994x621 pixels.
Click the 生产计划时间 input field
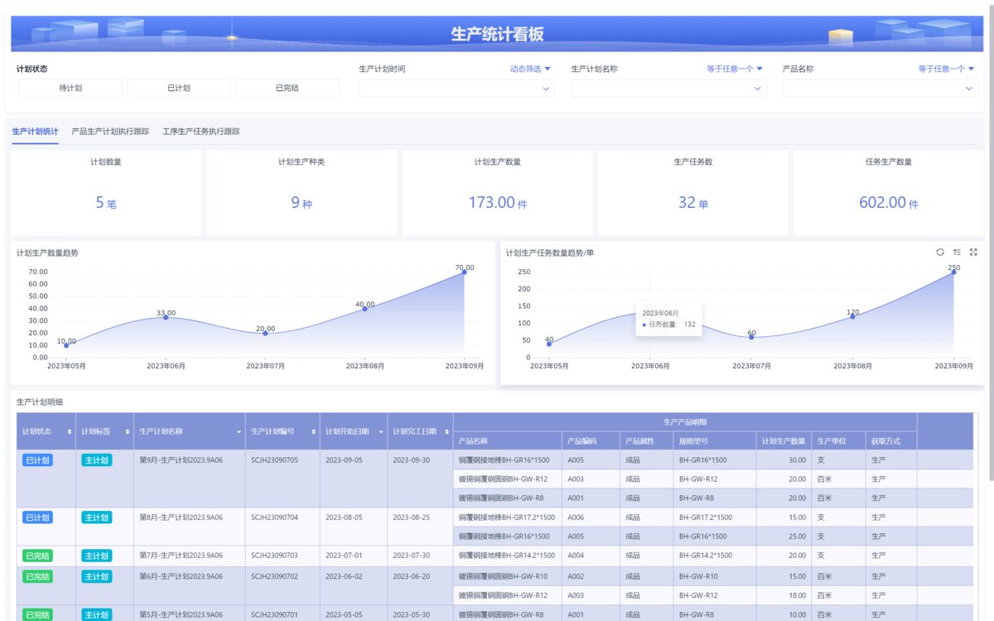(456, 88)
